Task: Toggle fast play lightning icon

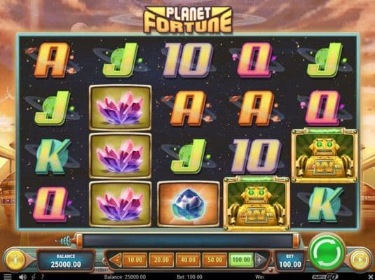Action: 34,277
